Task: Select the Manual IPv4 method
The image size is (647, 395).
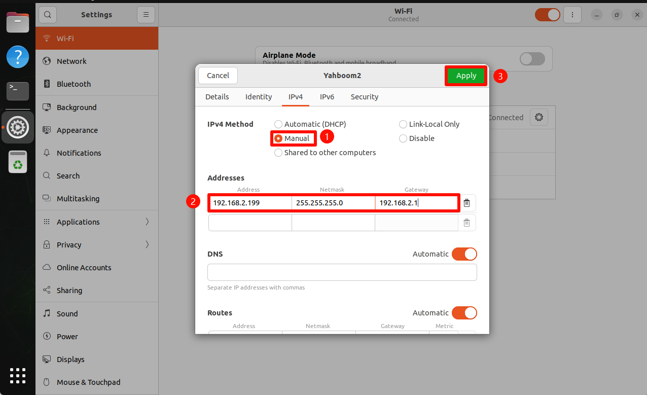Action: click(x=292, y=138)
